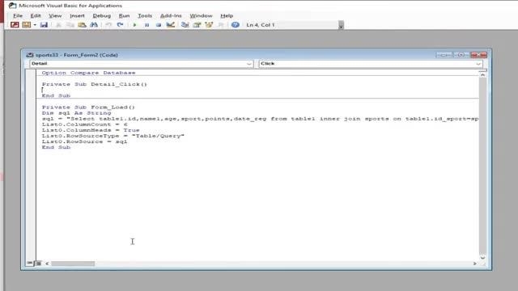Open the Debug menu

pos(102,15)
